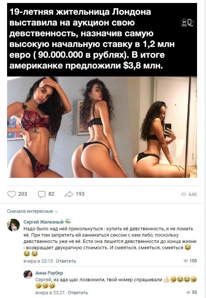Screen dimensions: 206x298
Task: Share the post using the arrow icon
Action: tap(69, 194)
